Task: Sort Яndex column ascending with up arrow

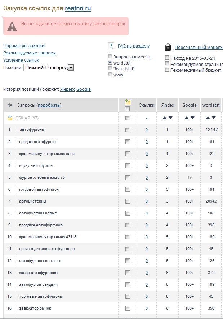Action: [165, 118]
